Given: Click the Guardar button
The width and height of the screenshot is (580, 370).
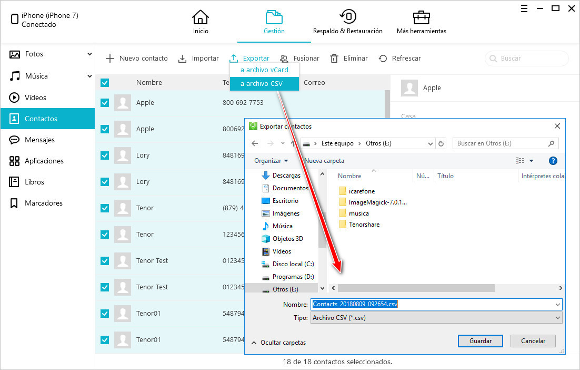Looking at the screenshot, I should coord(480,340).
